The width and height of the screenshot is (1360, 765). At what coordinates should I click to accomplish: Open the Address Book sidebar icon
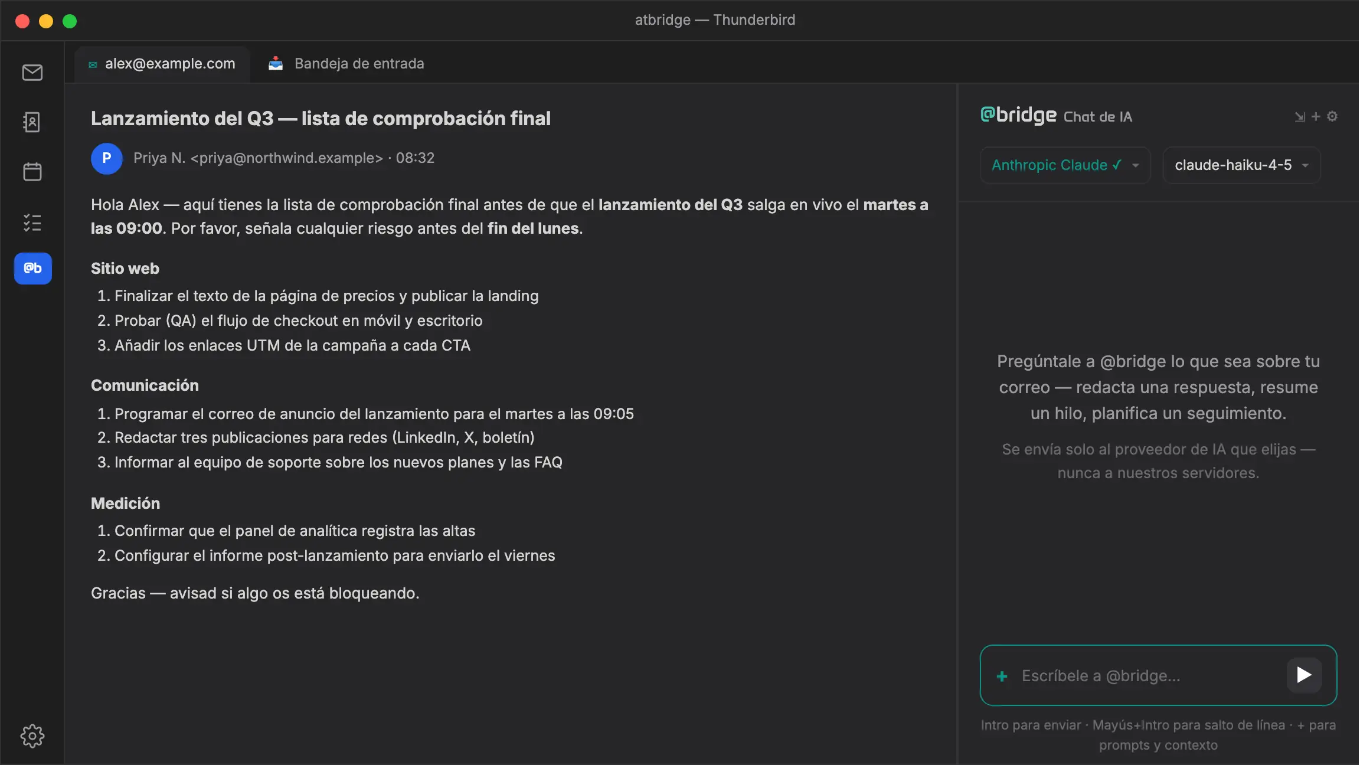tap(32, 122)
